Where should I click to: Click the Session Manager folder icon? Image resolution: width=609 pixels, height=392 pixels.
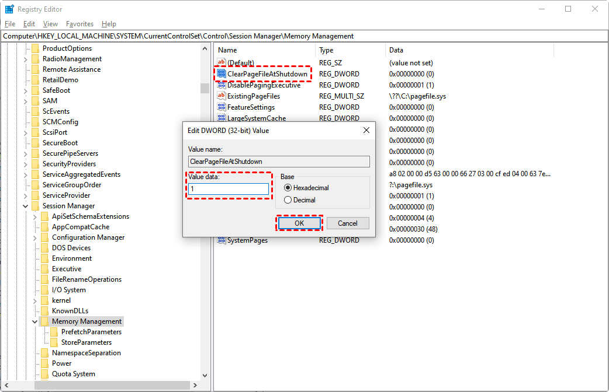(x=35, y=206)
